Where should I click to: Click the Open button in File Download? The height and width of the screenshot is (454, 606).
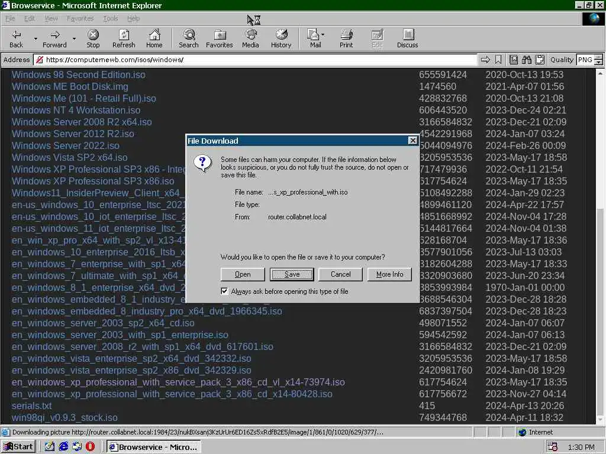243,274
